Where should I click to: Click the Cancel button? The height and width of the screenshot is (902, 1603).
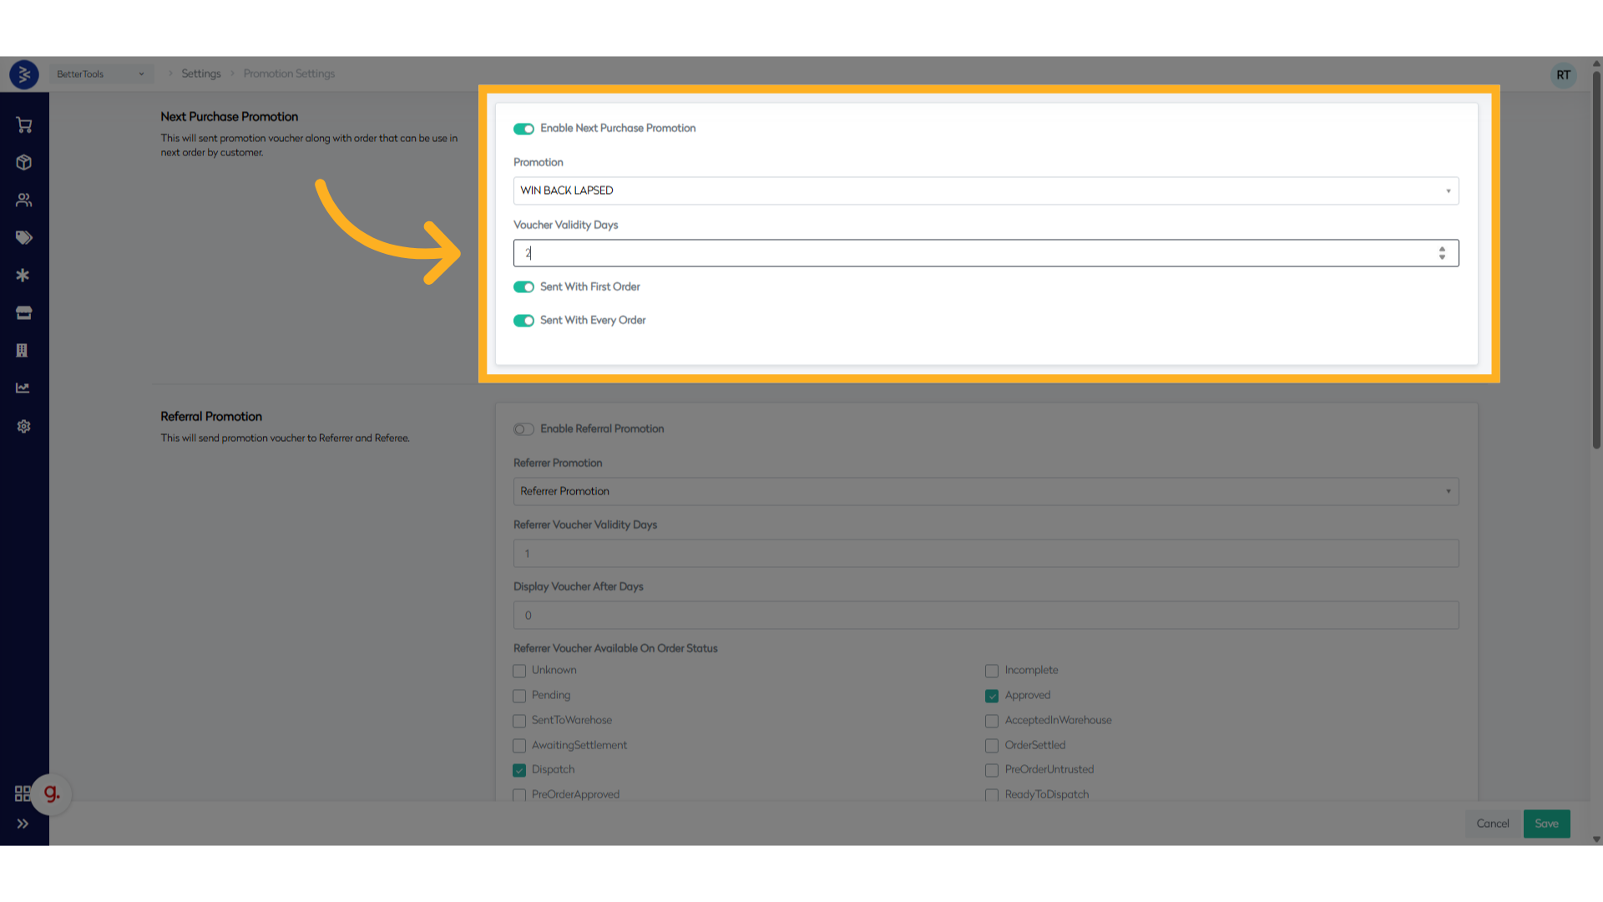coord(1492,823)
